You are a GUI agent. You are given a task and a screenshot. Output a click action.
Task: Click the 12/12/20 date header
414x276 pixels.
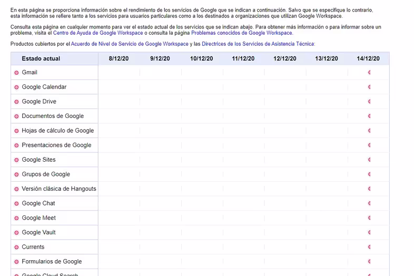[285, 58]
